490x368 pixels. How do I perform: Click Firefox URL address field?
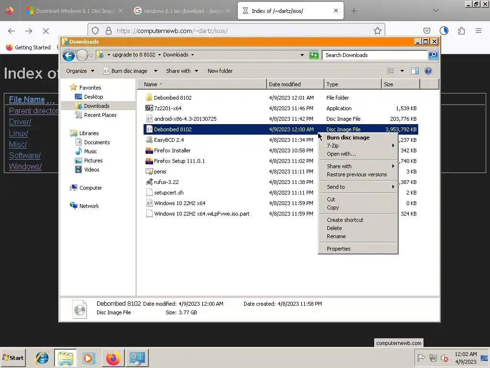(237, 31)
